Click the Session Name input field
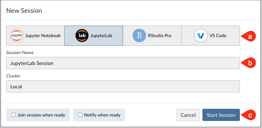The image size is (262, 128). 123,63
